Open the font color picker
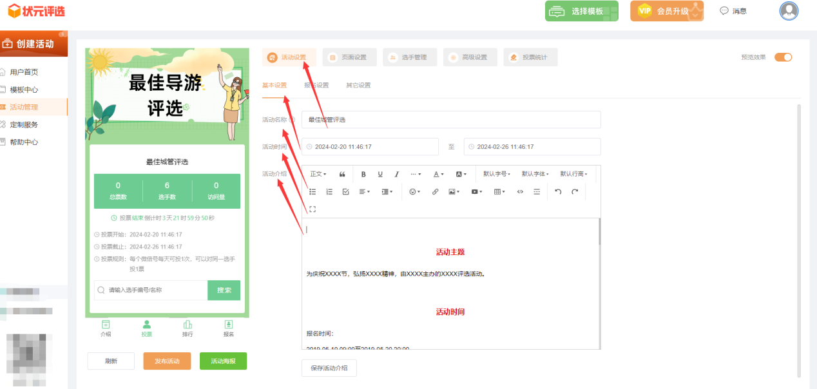This screenshot has height=389, width=817. tap(438, 174)
